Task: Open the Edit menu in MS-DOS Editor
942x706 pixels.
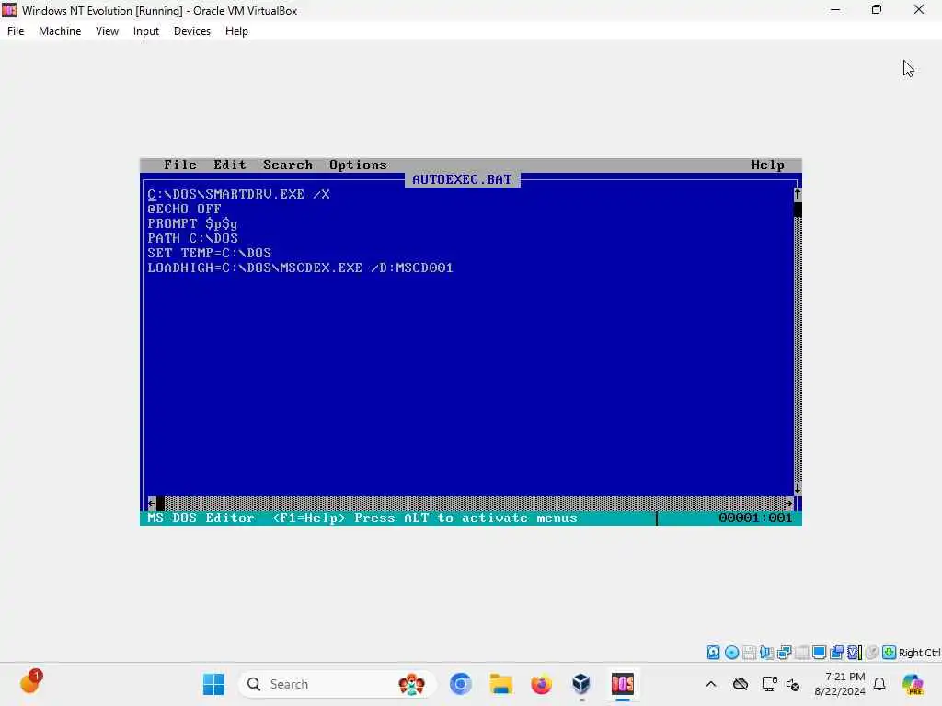Action: point(230,165)
